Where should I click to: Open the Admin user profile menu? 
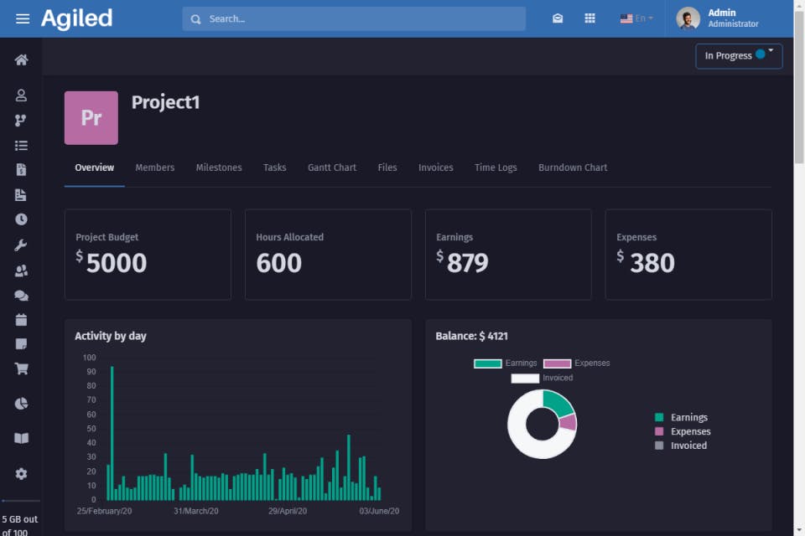pos(718,18)
